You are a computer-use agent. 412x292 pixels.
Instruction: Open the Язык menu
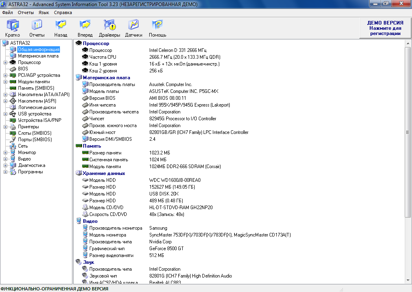tap(44, 12)
